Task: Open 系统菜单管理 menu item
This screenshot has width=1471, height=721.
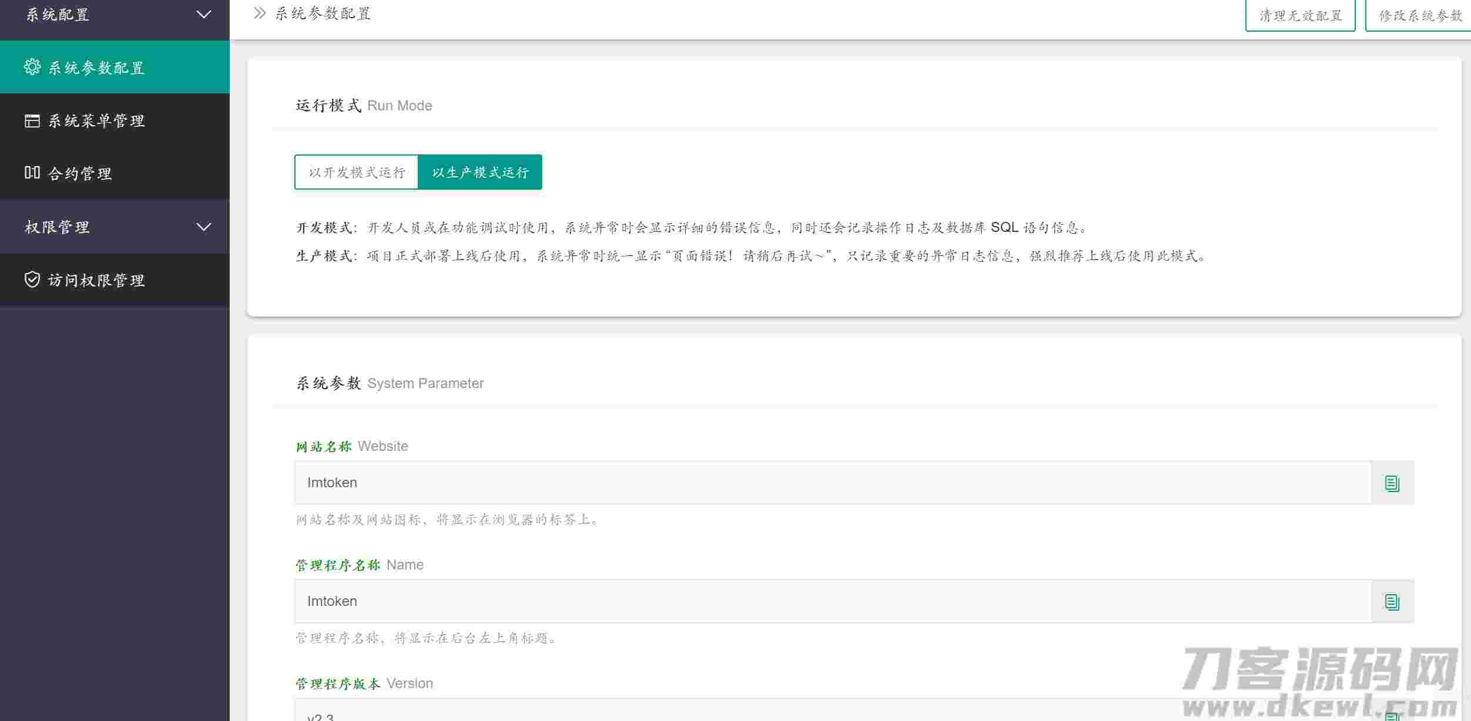Action: (x=96, y=121)
